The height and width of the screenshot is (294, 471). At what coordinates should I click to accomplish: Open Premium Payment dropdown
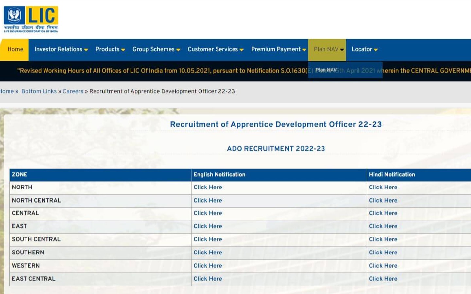tap(278, 49)
